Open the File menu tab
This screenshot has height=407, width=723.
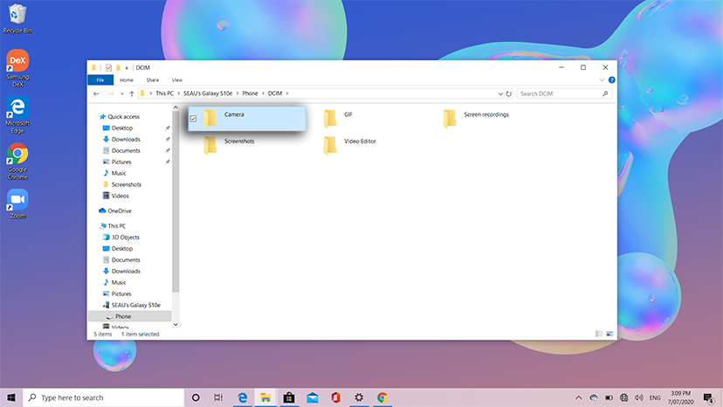click(x=100, y=80)
